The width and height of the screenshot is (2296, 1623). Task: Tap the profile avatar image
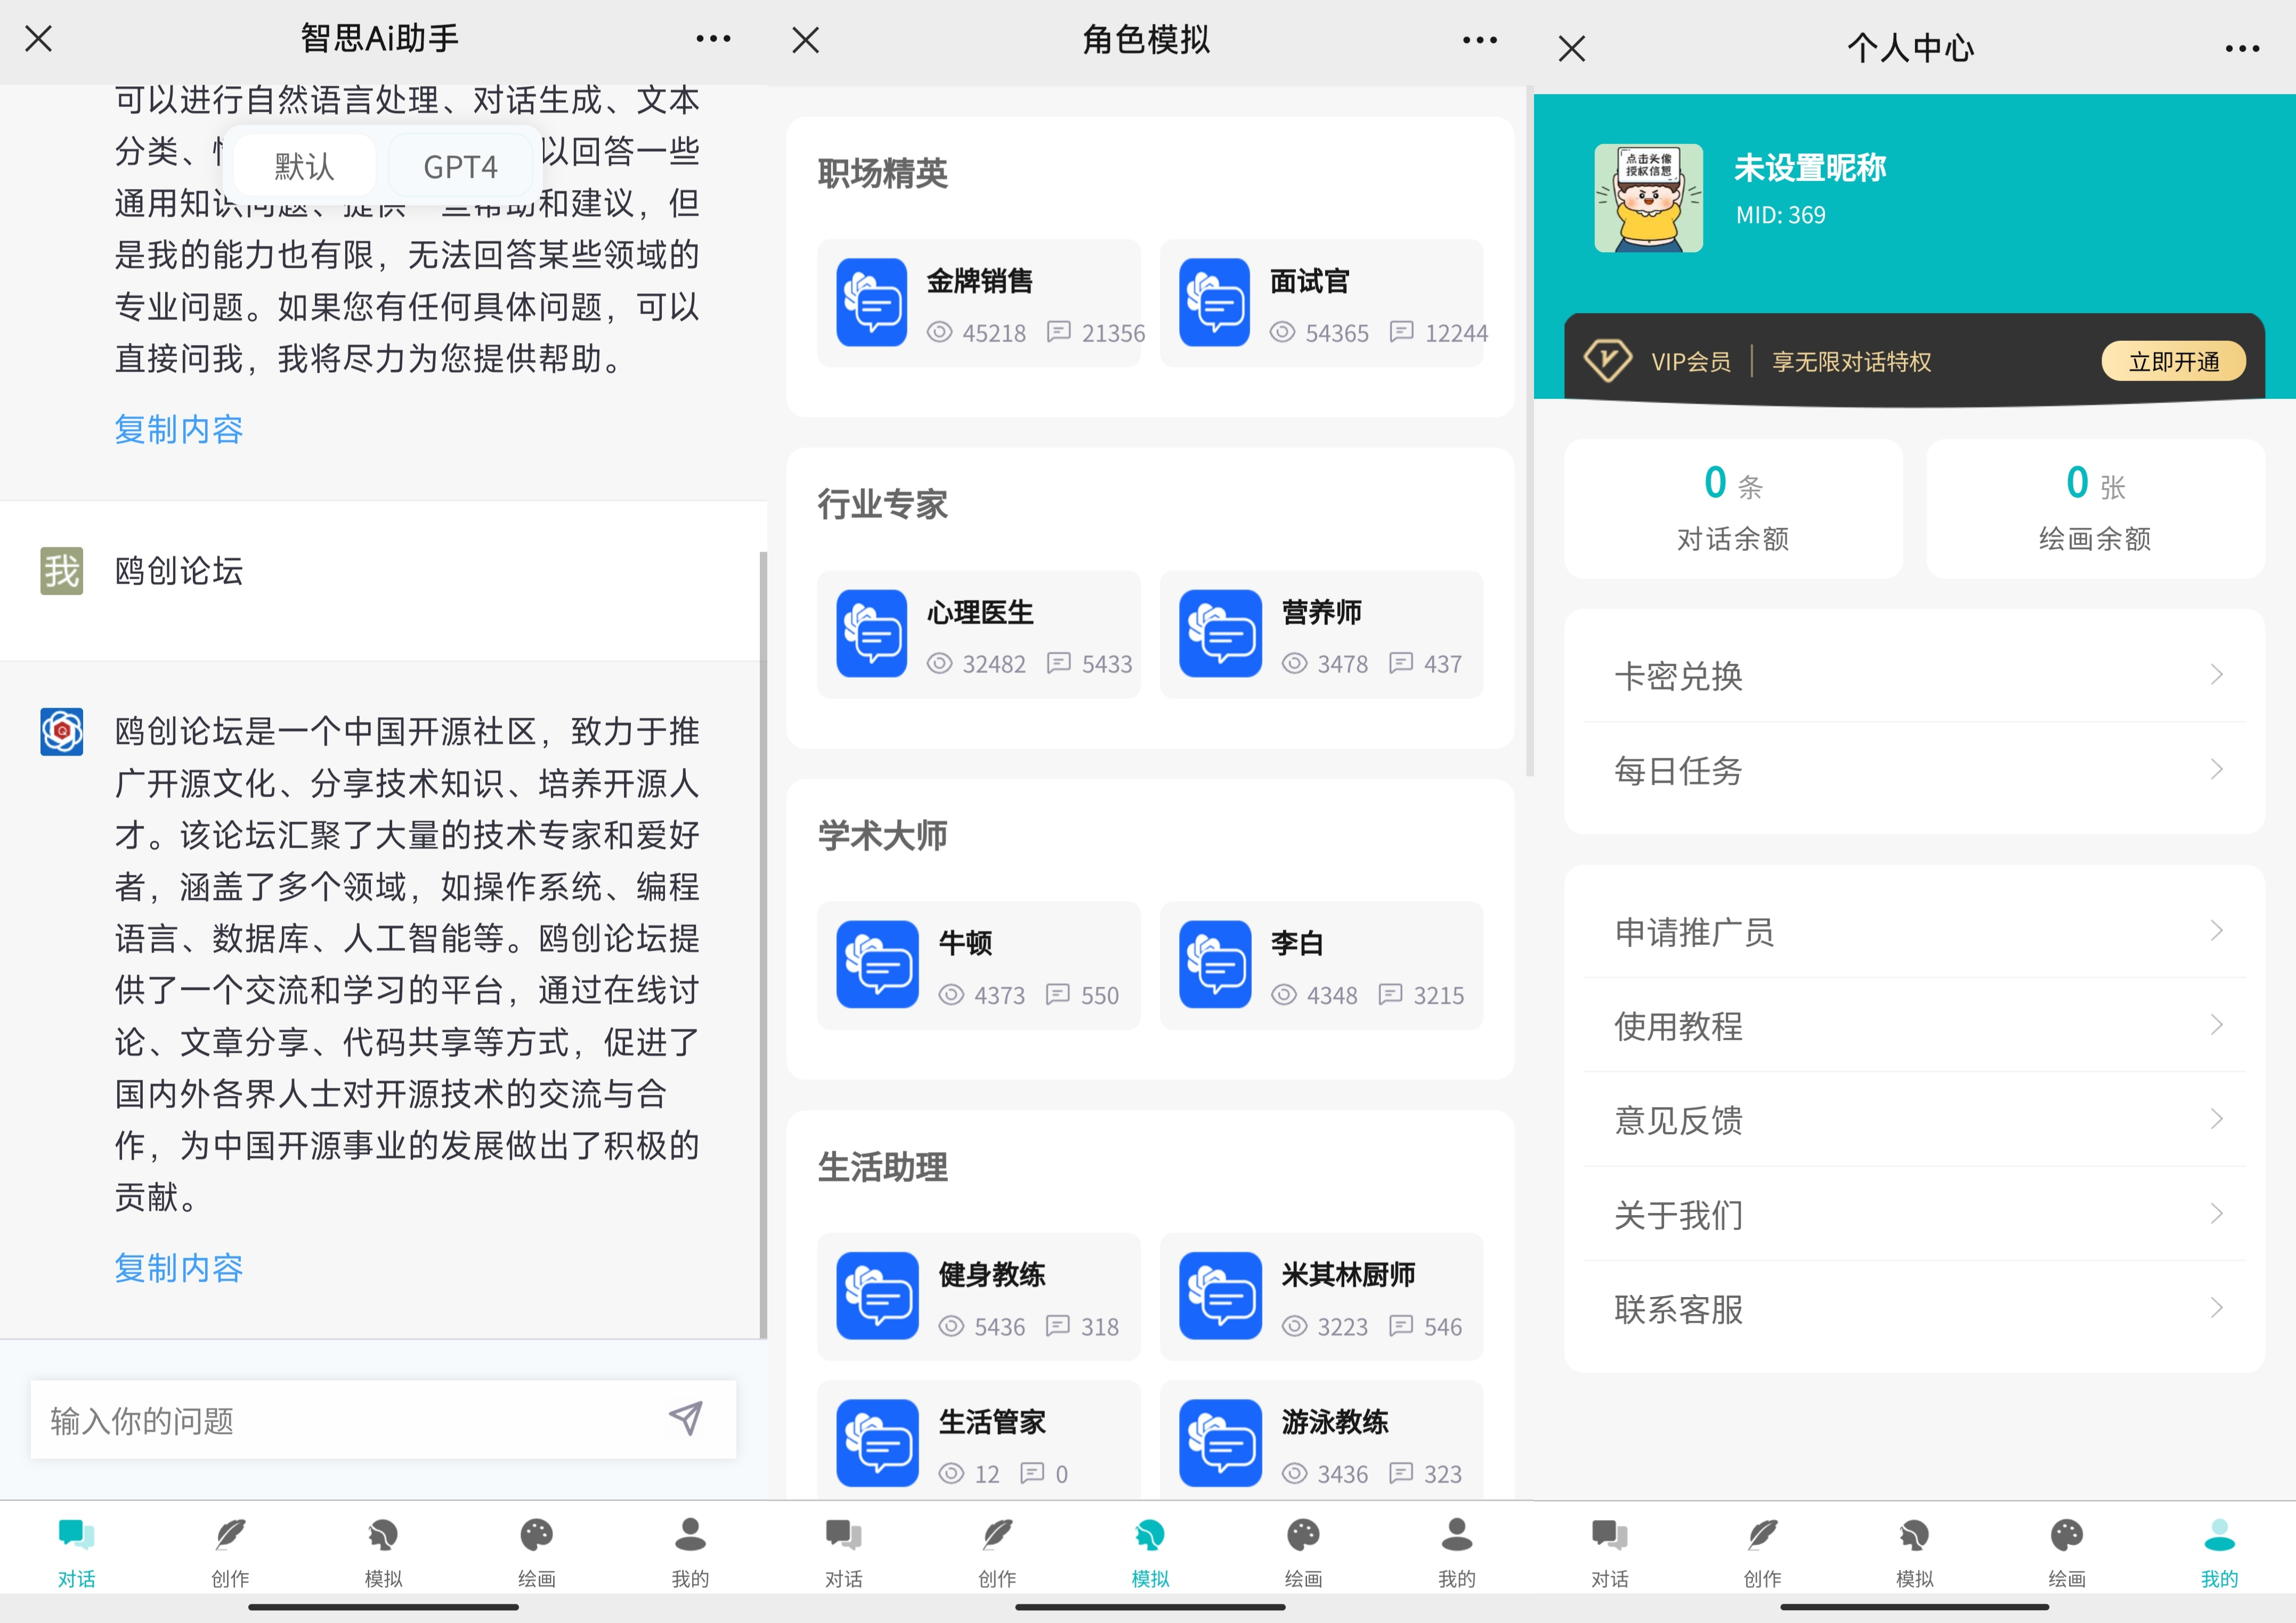(x=1648, y=198)
